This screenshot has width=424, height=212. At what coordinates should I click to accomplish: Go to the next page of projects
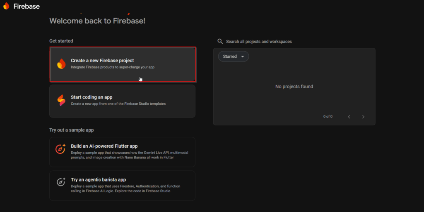pos(363,117)
